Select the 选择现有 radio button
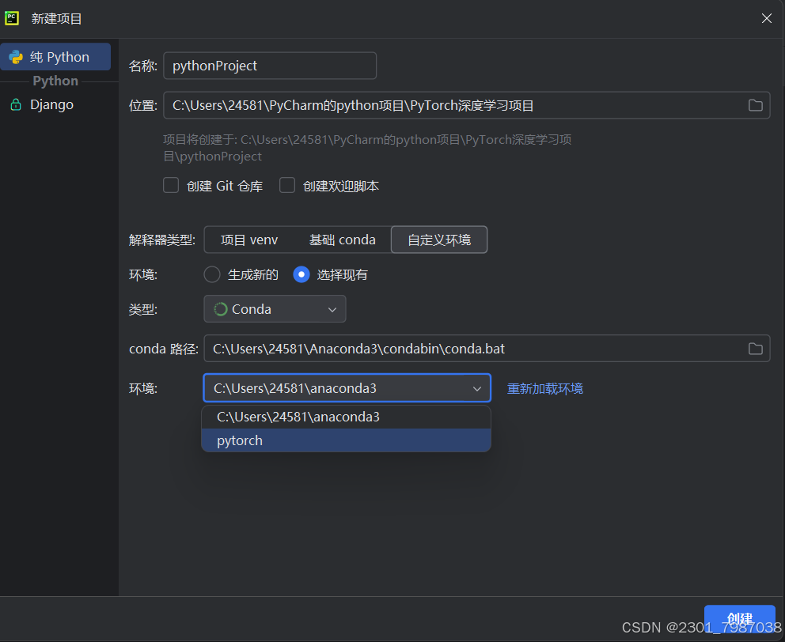 [301, 274]
